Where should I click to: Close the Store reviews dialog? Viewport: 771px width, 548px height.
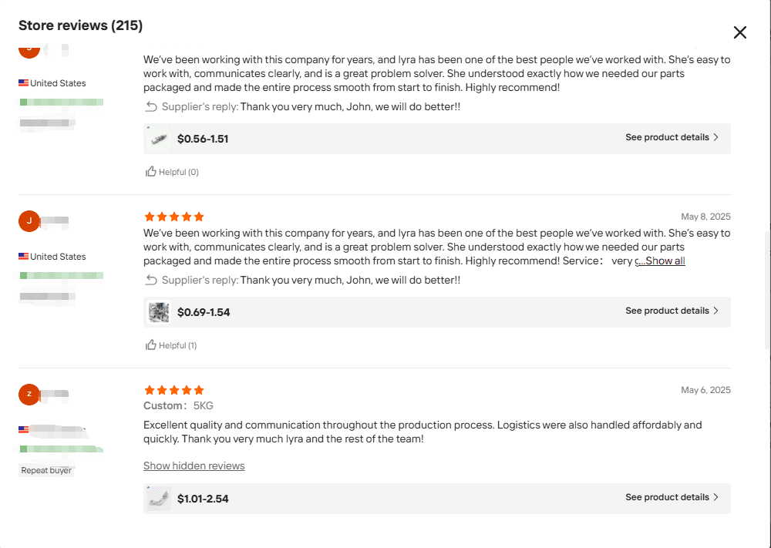739,32
